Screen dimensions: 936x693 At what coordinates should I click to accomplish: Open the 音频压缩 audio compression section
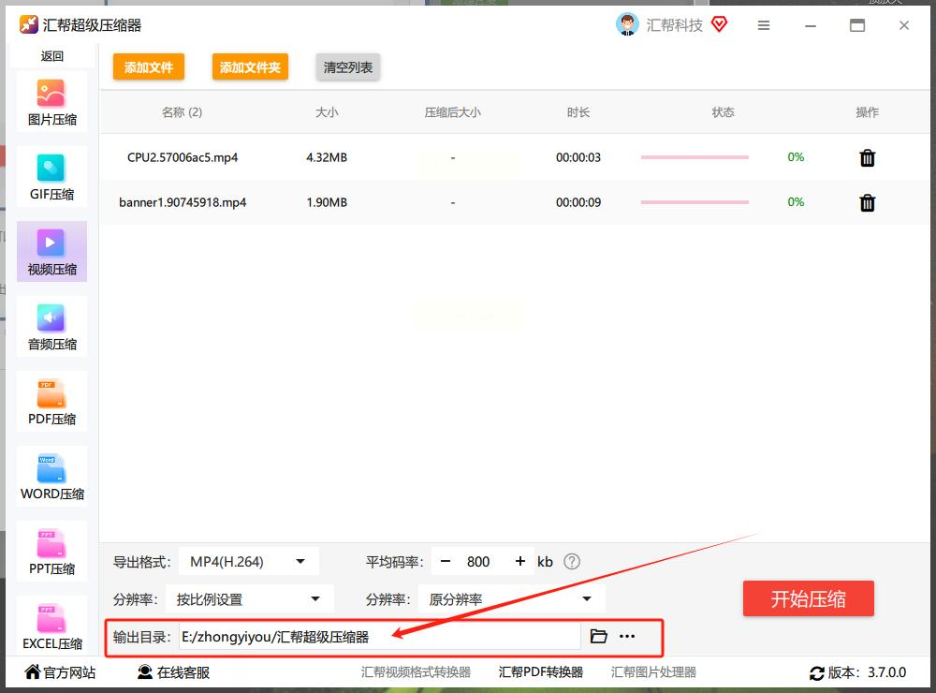51,327
